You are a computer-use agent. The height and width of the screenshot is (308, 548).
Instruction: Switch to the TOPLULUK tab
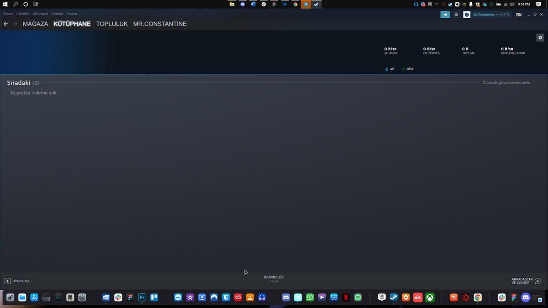(x=111, y=24)
